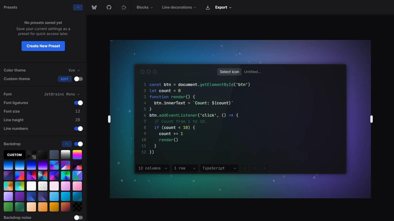Click the Create New Preset button
Viewport: 394px width, 221px height.
[43, 46]
